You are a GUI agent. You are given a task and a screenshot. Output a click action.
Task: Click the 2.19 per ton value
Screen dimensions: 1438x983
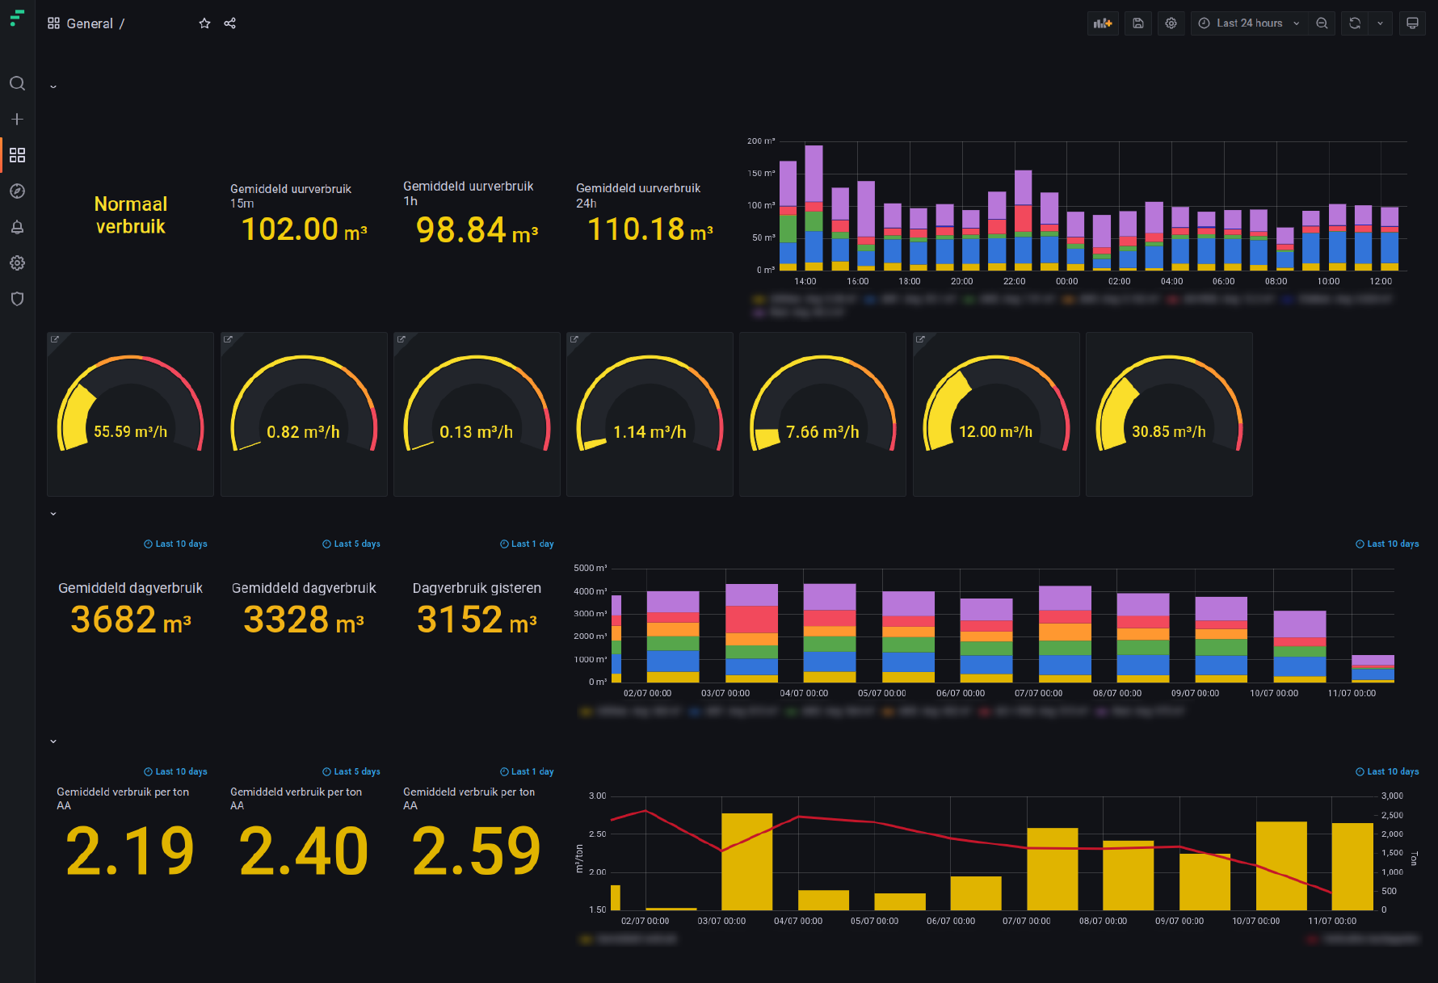130,851
